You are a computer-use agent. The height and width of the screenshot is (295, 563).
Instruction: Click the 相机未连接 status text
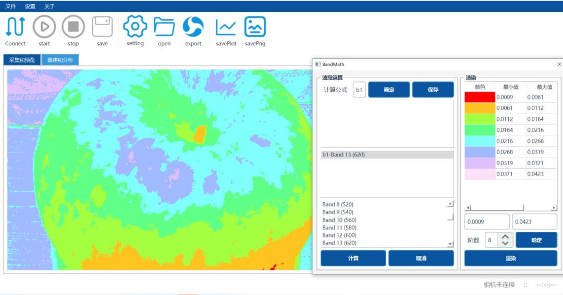point(499,285)
